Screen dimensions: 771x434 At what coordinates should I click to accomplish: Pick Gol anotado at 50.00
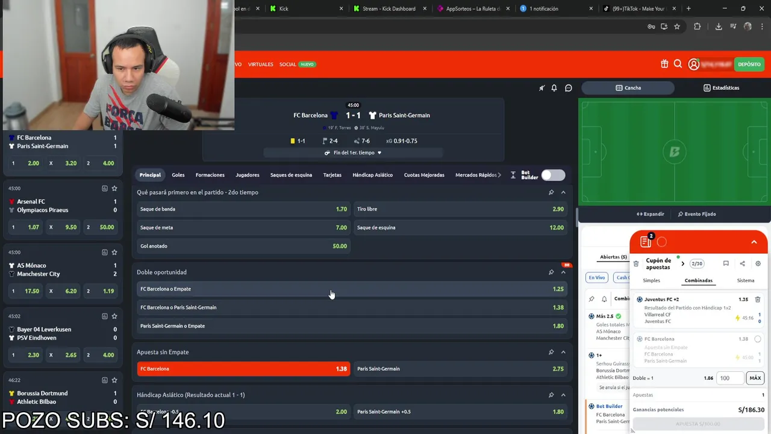(243, 246)
